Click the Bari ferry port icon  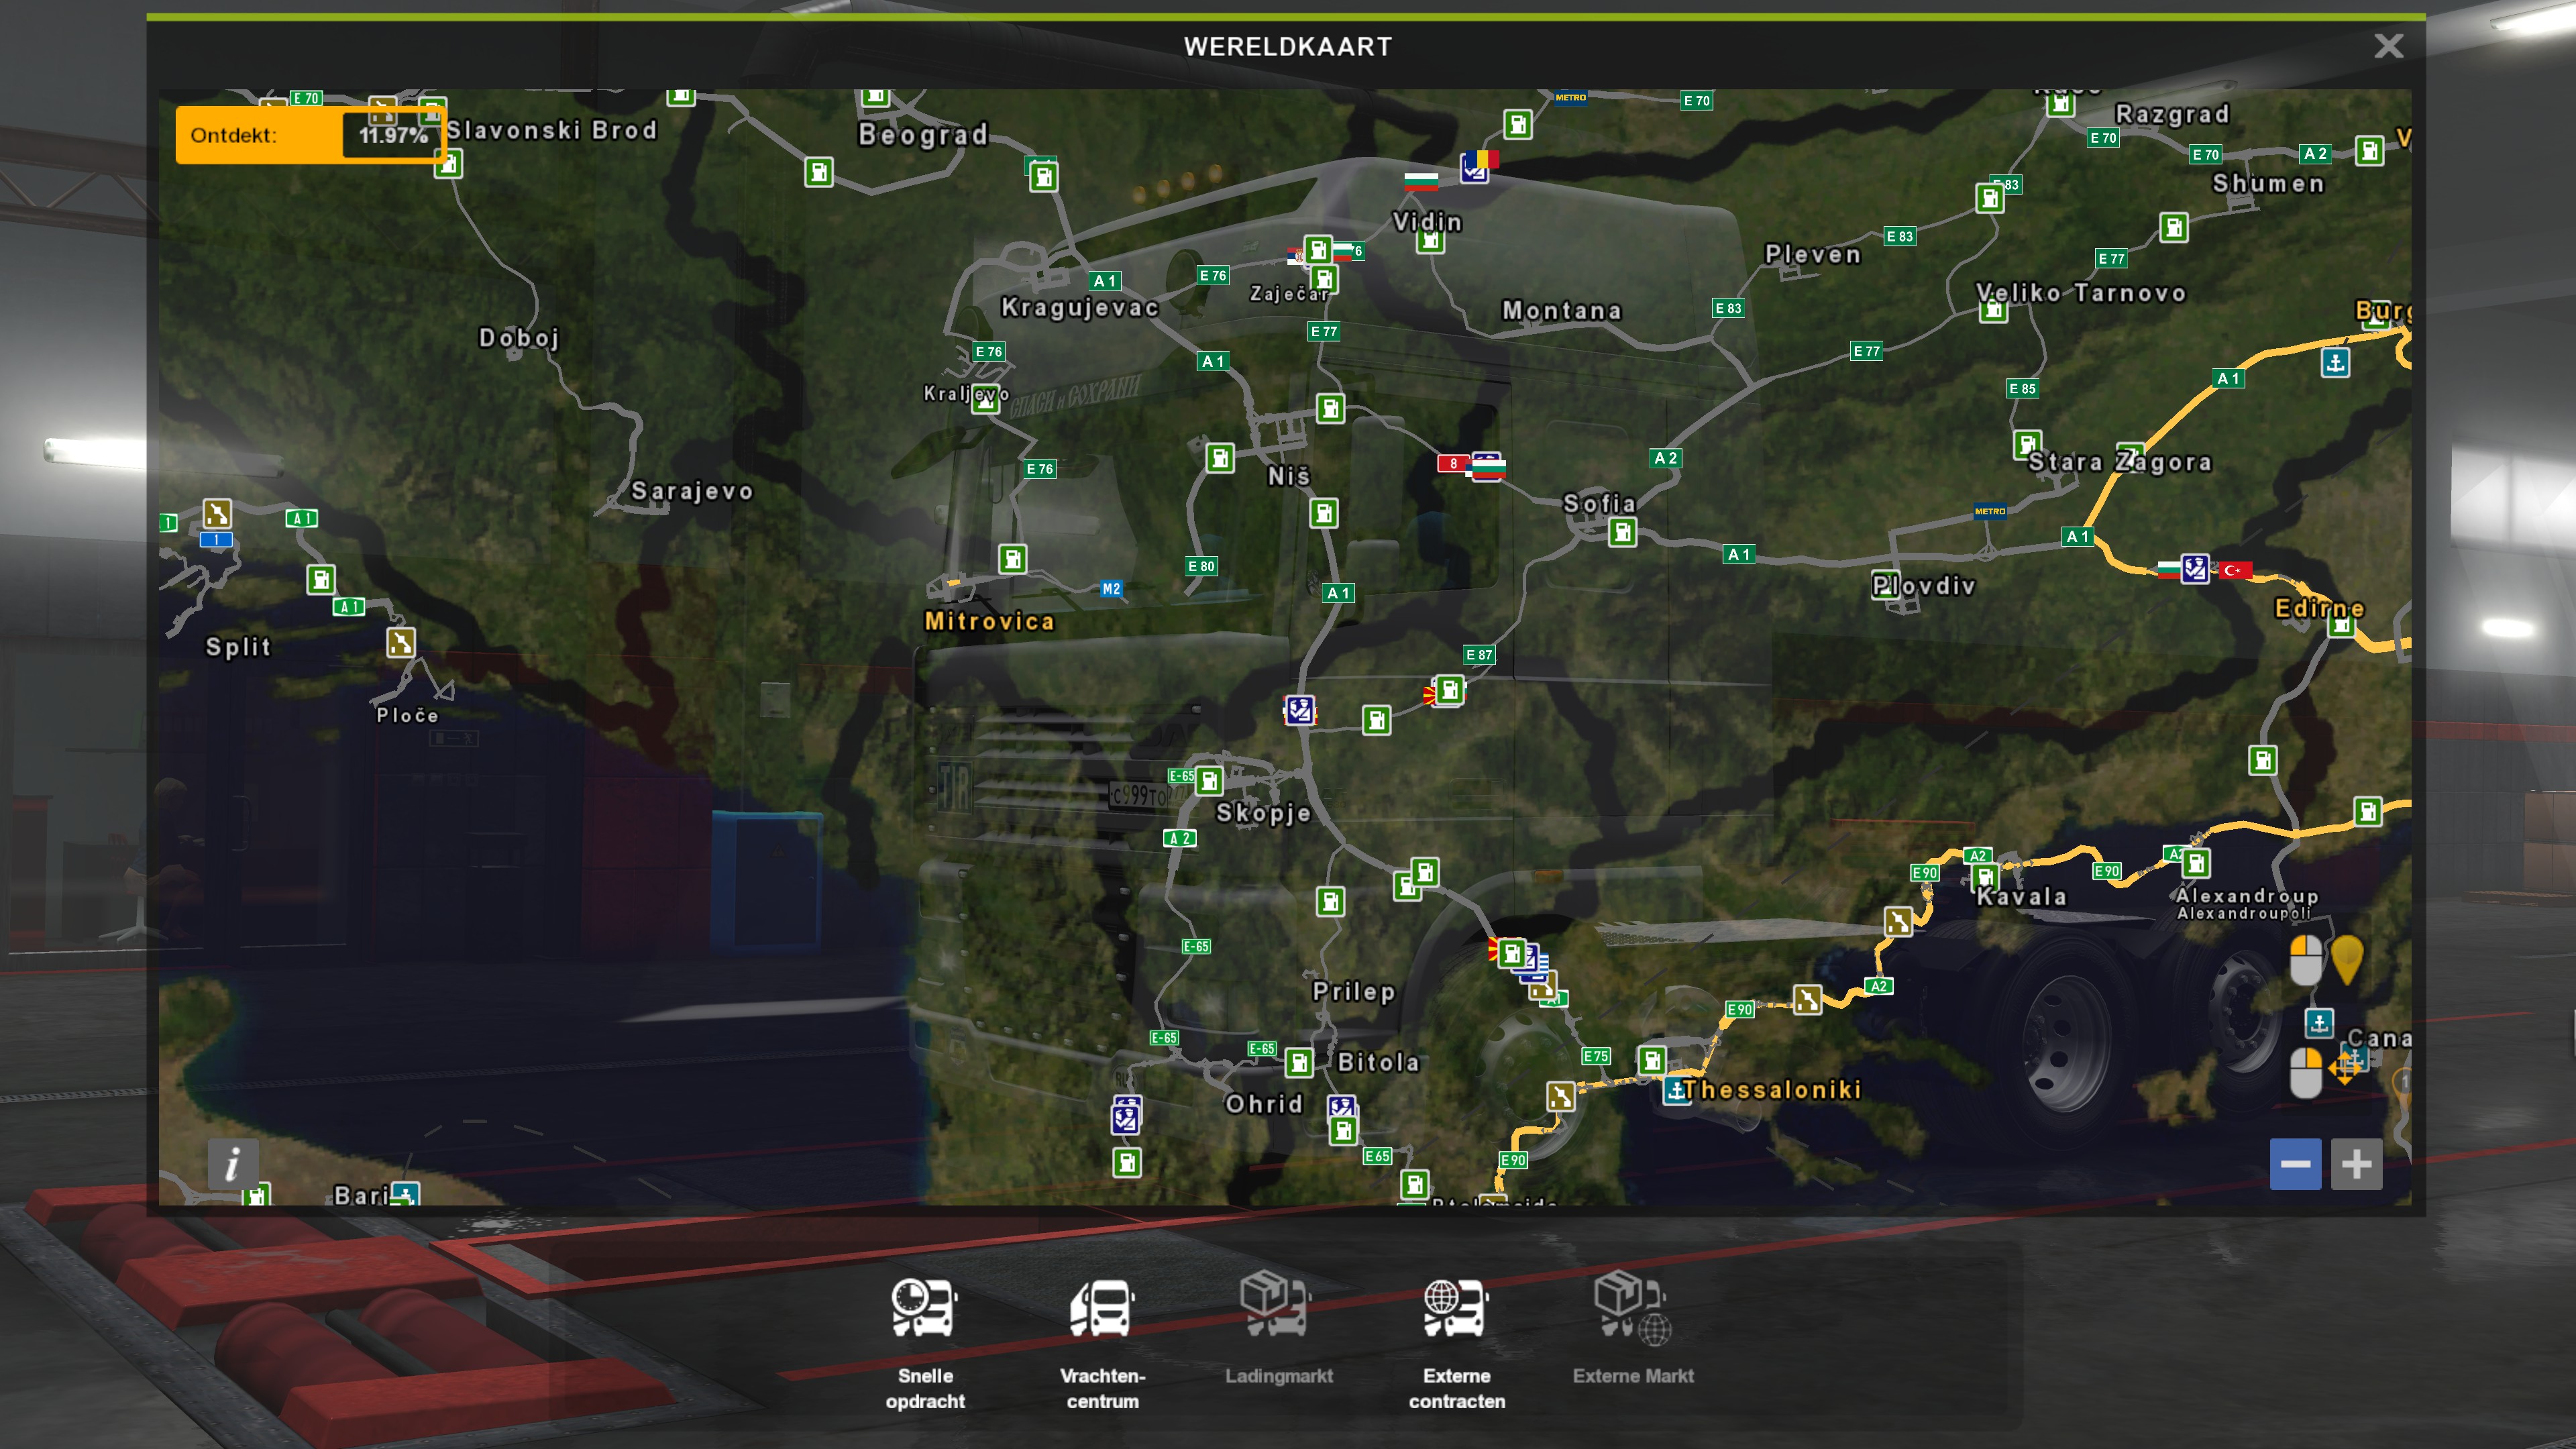[405, 1194]
